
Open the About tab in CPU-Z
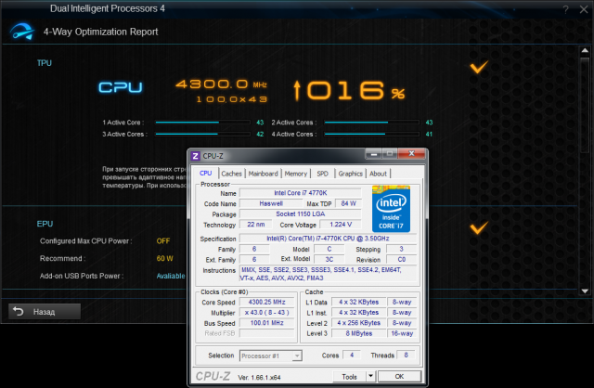[378, 174]
